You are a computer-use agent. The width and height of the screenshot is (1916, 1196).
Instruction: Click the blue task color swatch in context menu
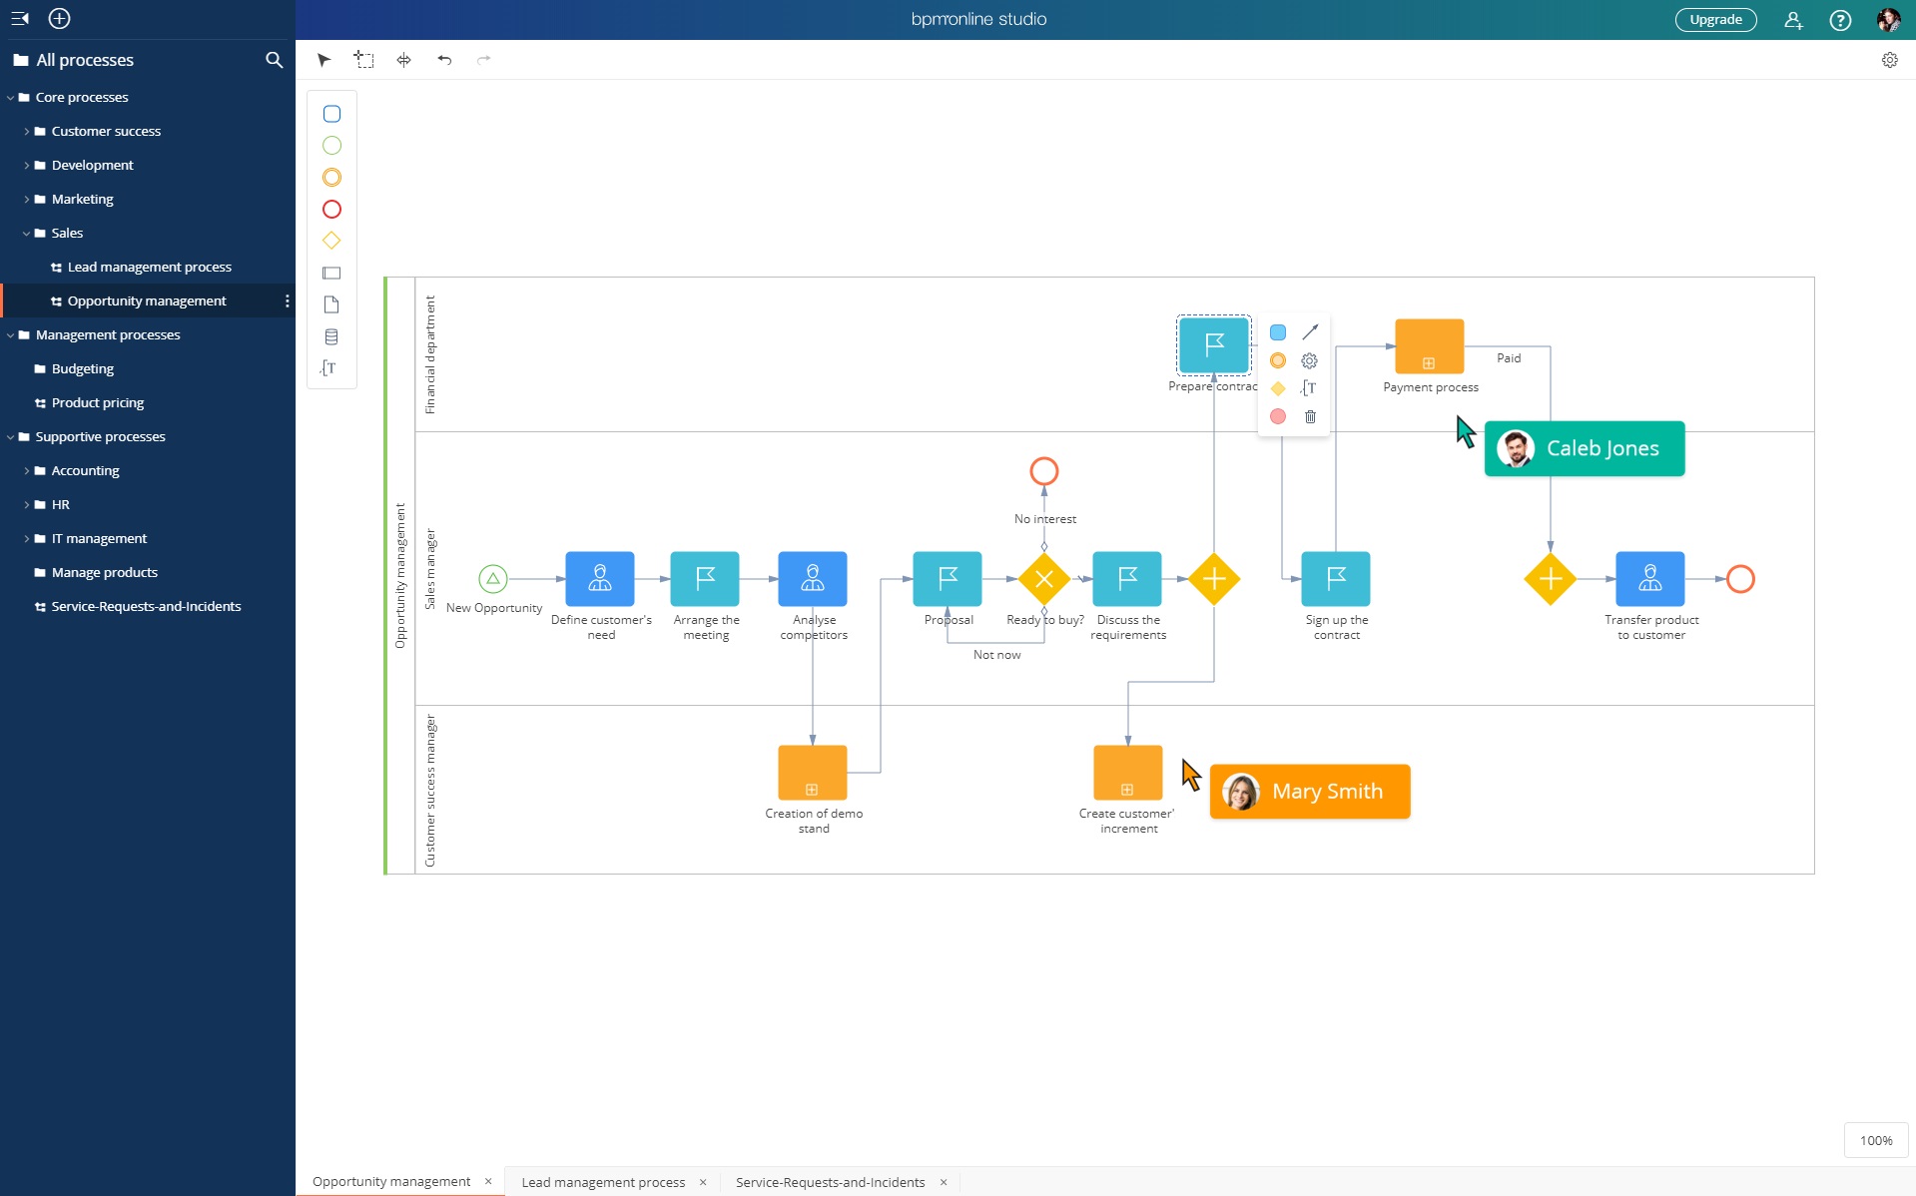pyautogui.click(x=1277, y=331)
